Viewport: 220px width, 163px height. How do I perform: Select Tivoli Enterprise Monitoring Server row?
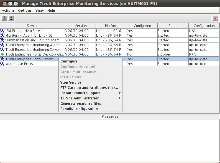pos(109,49)
